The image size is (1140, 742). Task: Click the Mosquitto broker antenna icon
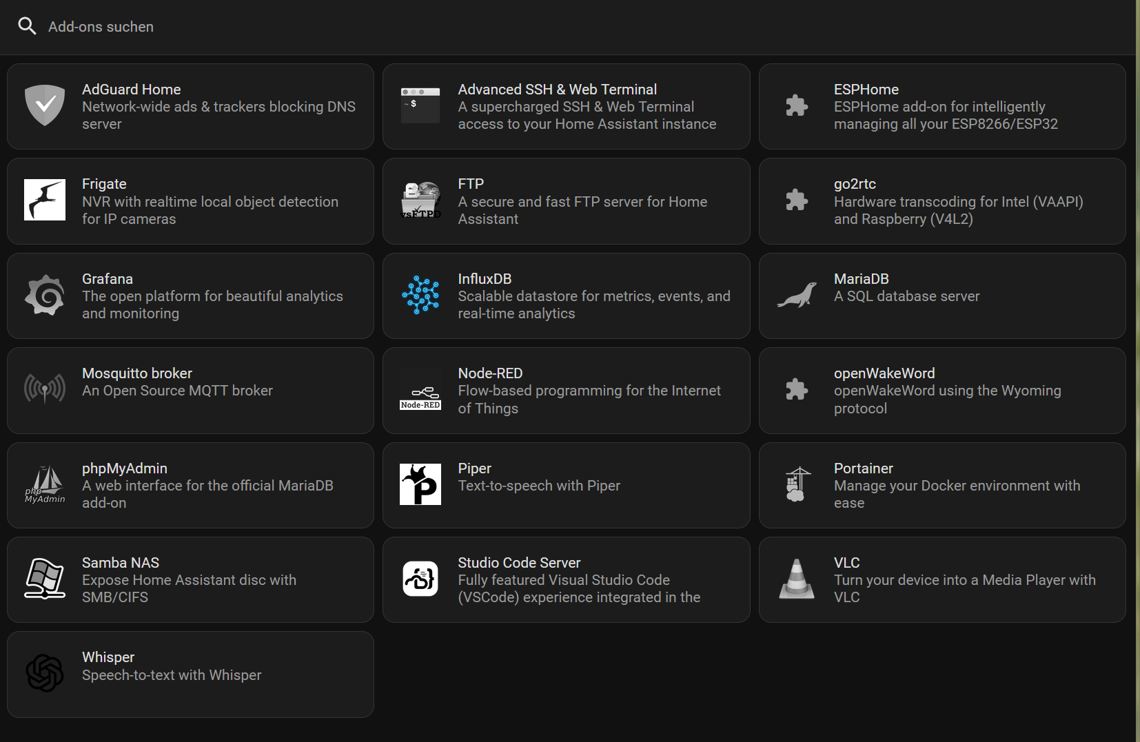pyautogui.click(x=45, y=389)
